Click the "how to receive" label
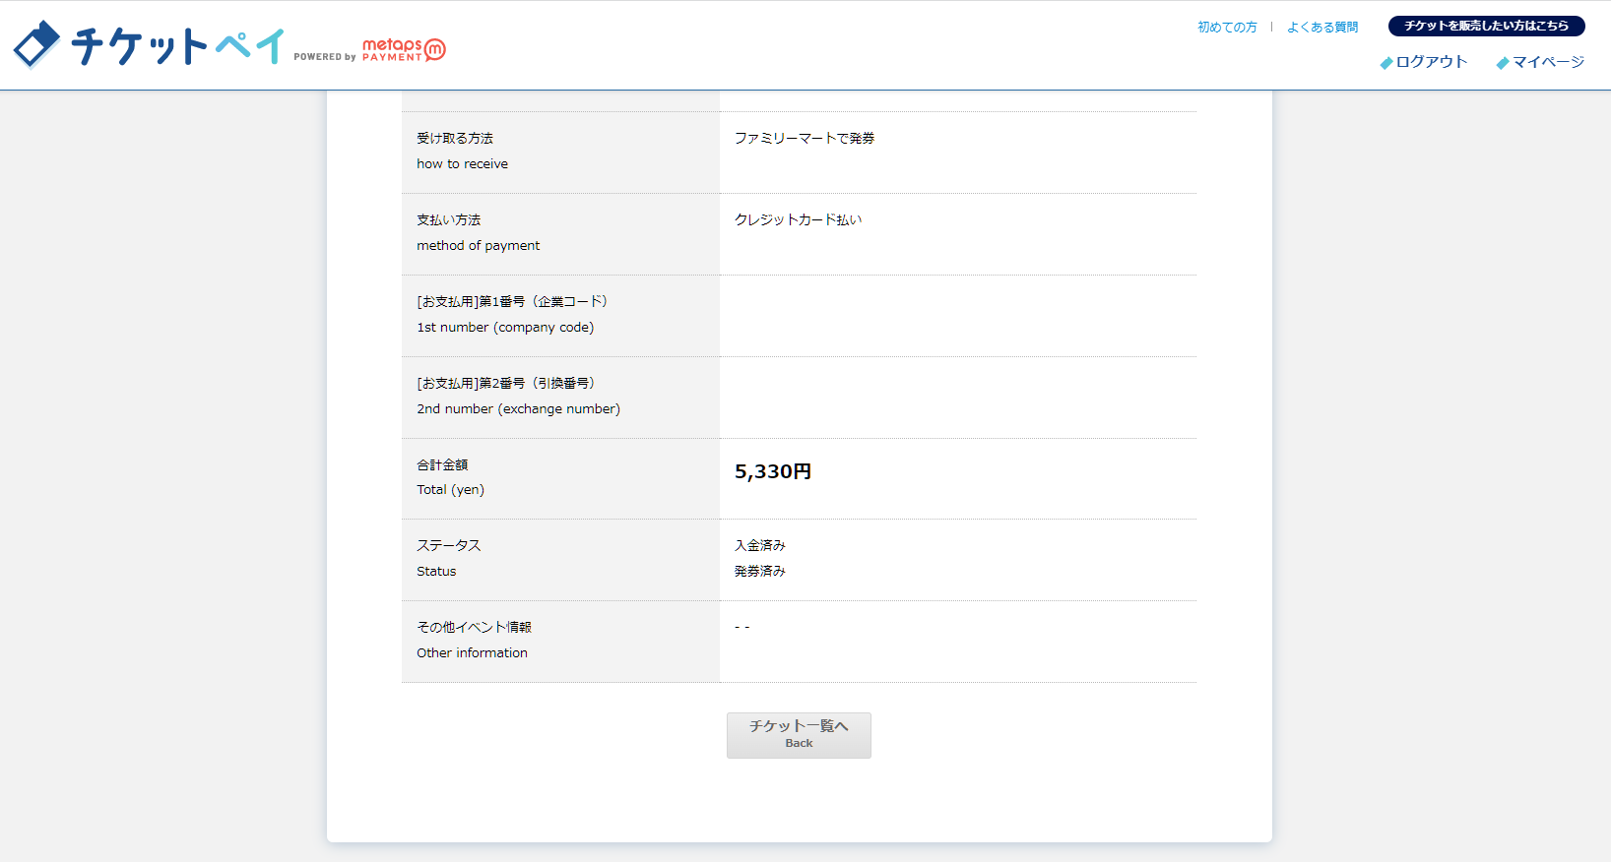 [462, 164]
